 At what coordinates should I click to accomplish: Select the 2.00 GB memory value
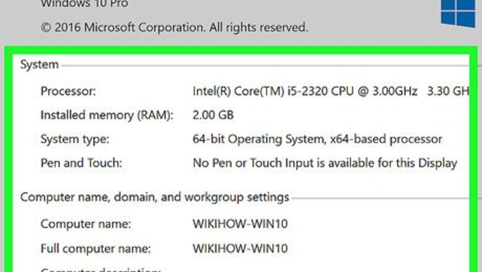pyautogui.click(x=213, y=115)
